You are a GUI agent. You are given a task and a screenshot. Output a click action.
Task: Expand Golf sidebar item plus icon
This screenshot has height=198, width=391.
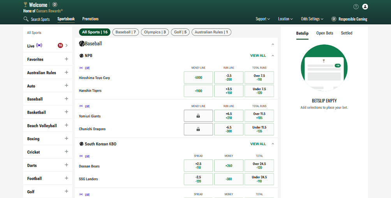(x=66, y=191)
